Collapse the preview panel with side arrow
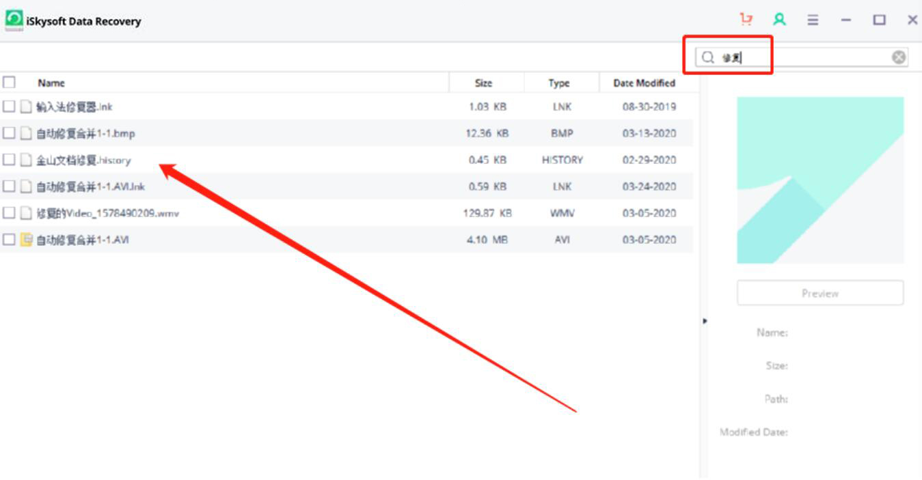Screen dimensions: 922x480 point(705,321)
